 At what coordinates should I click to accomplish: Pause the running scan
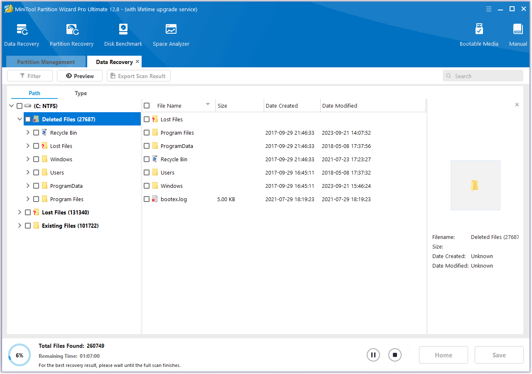coord(373,355)
